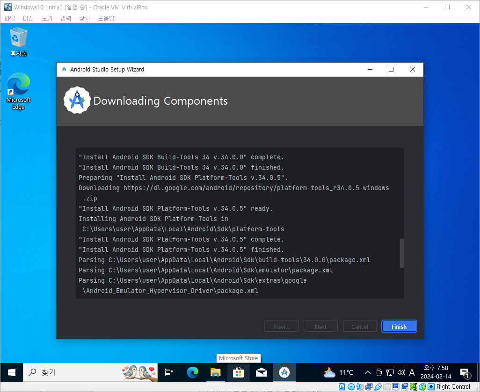Image resolution: width=480 pixels, height=392 pixels.
Task: Click the Right Control host key label
Action: (453, 387)
